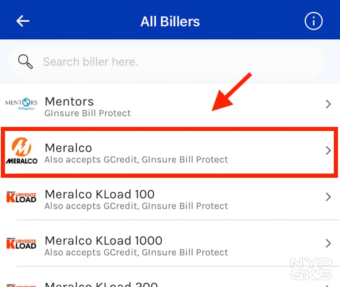Tap the Meralco KLoad 1000 logo
Viewport: 340px width, 287px height.
coord(21,243)
